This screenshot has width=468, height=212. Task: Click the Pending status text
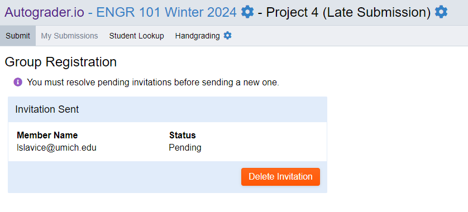click(x=185, y=148)
